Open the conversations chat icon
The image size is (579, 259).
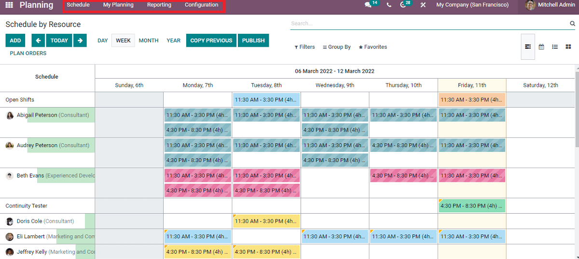point(368,5)
